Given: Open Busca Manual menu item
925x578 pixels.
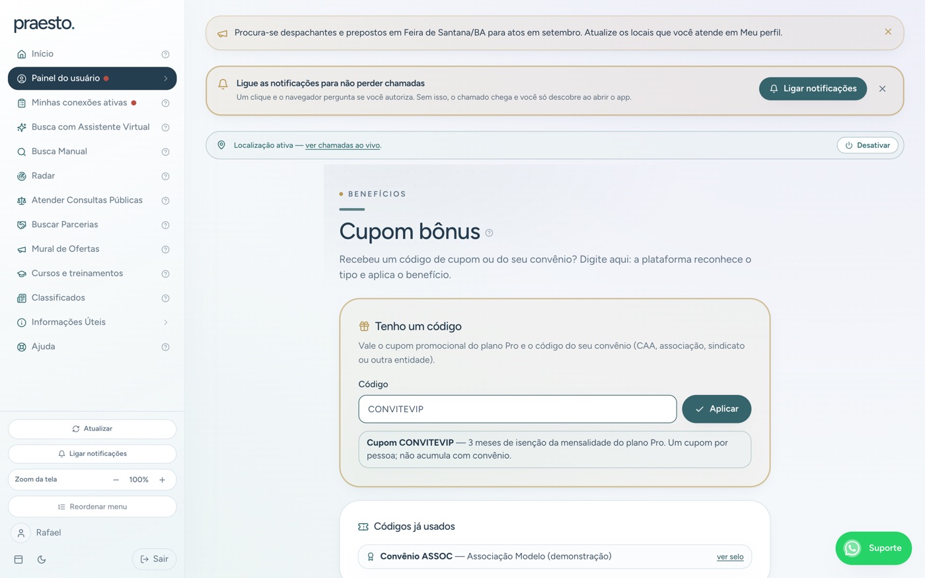Looking at the screenshot, I should click(92, 152).
